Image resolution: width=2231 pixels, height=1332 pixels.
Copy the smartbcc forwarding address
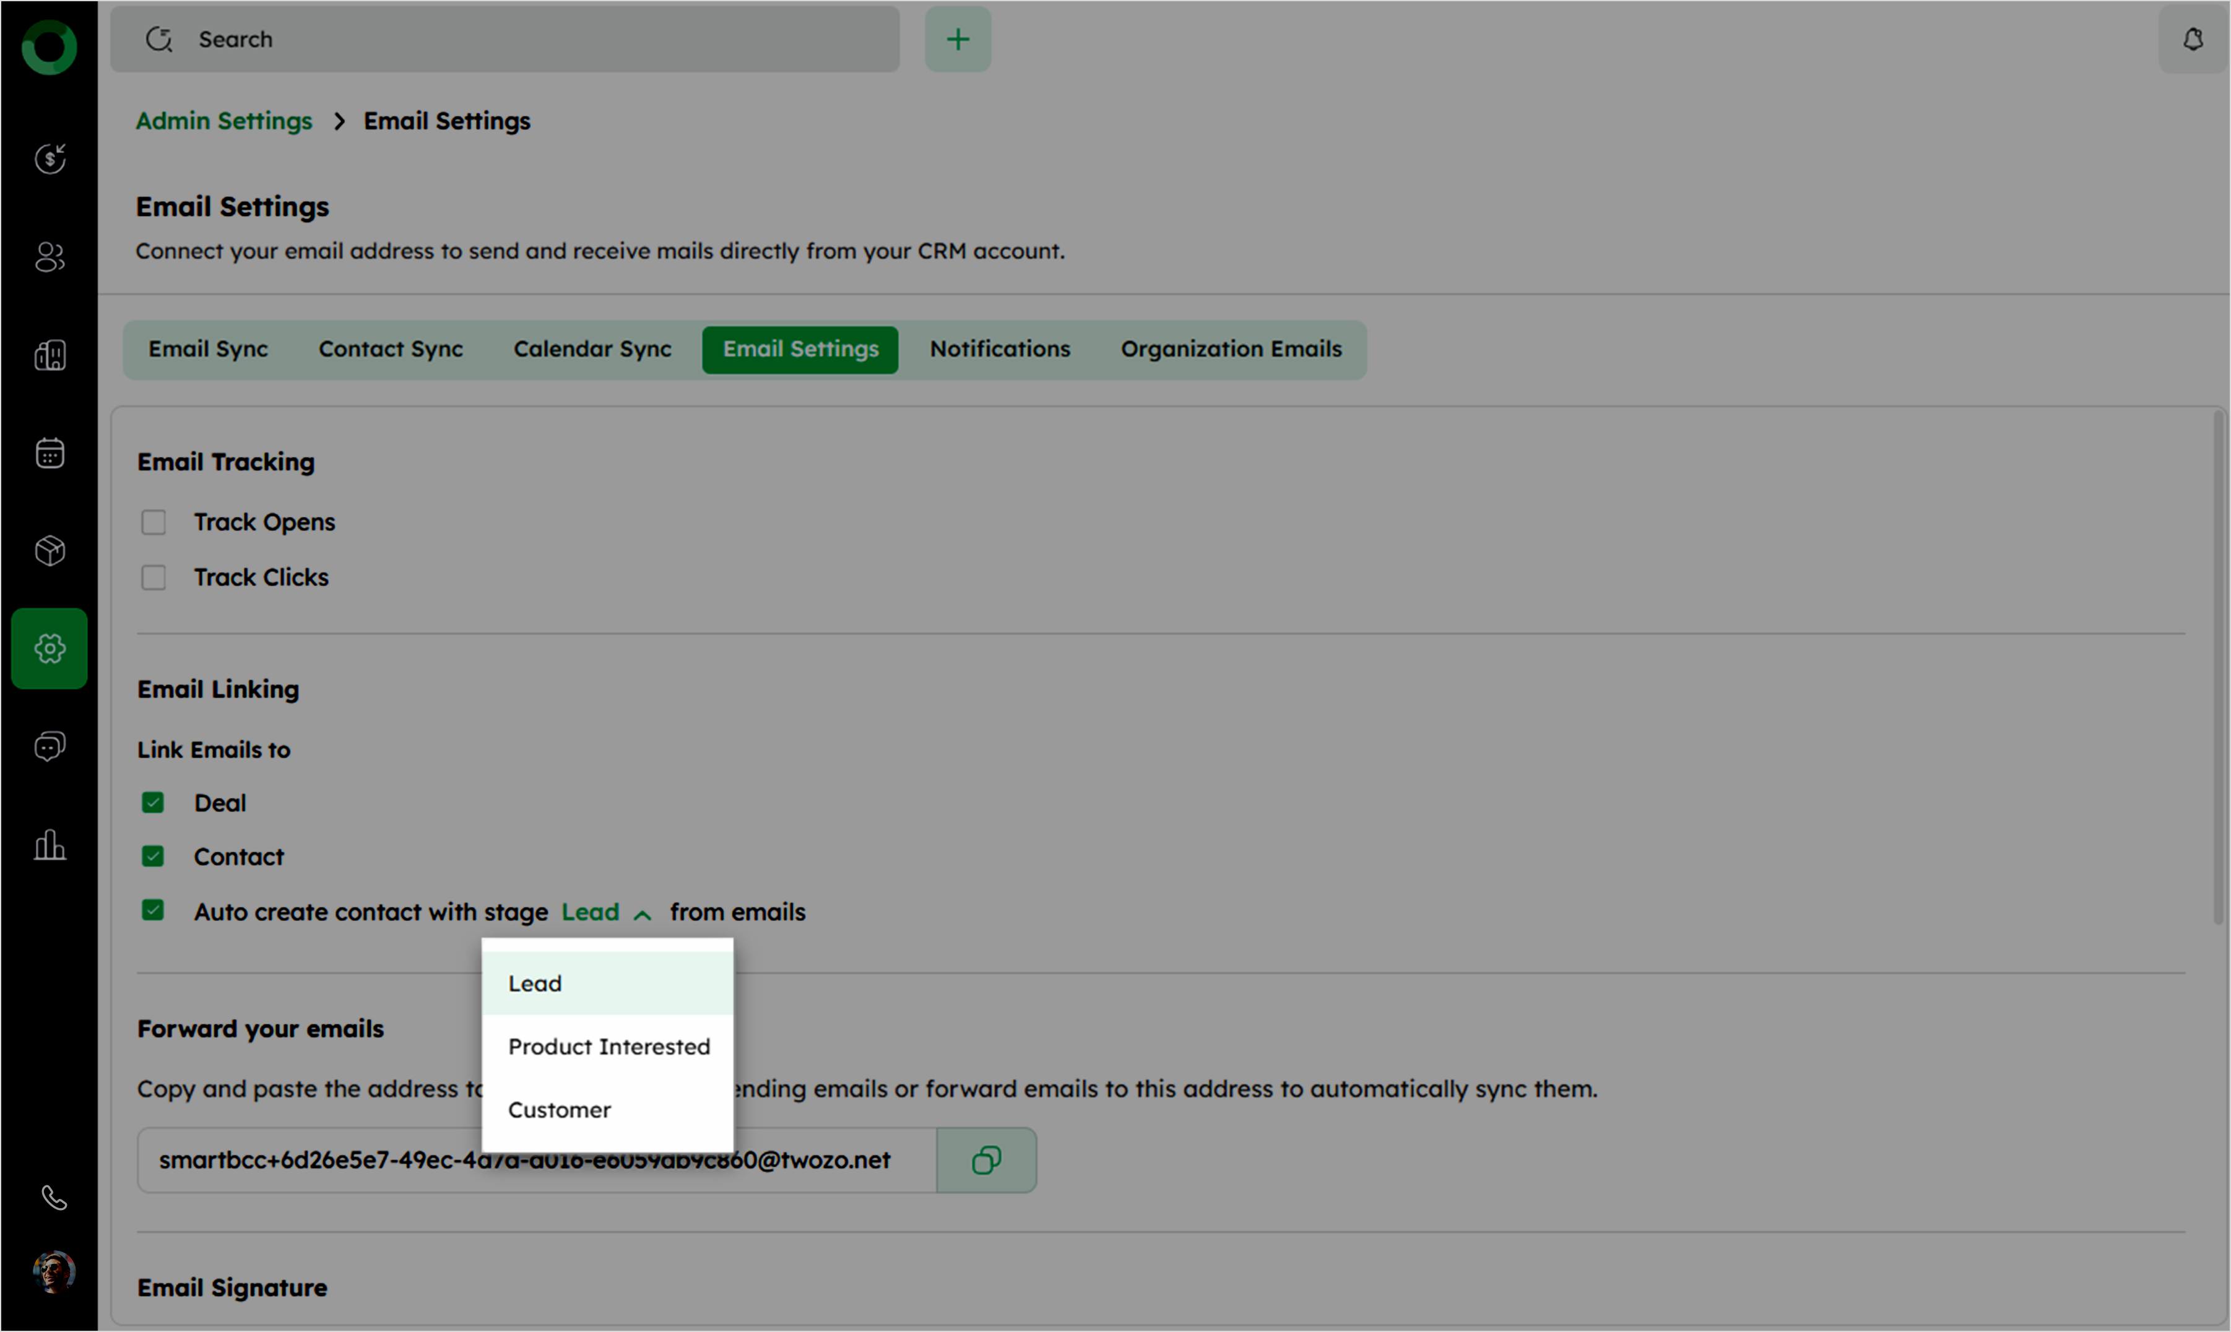pyautogui.click(x=986, y=1160)
